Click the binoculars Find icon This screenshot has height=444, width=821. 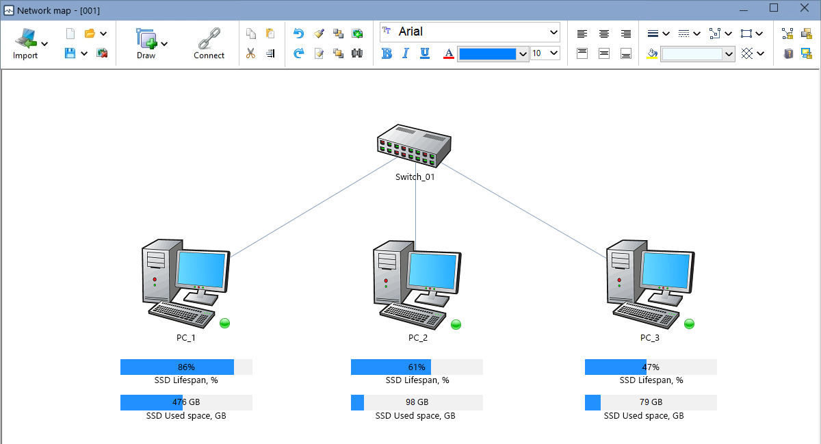(x=357, y=53)
